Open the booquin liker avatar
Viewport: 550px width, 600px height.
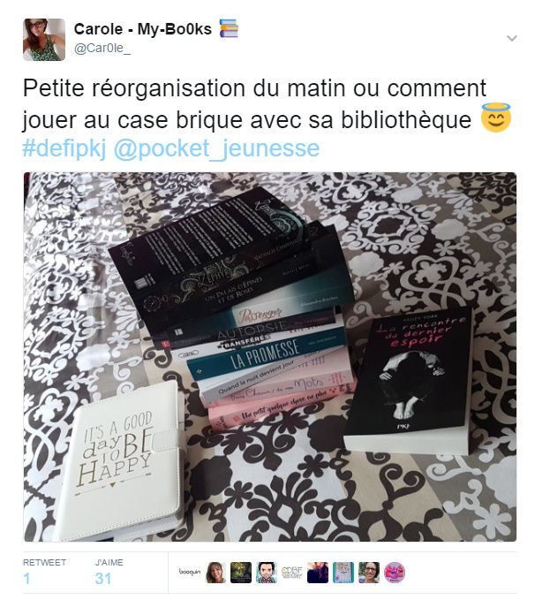(190, 572)
